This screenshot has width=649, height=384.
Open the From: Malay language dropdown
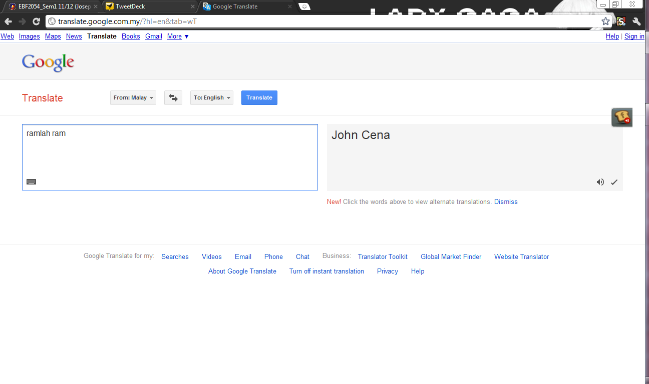click(133, 97)
